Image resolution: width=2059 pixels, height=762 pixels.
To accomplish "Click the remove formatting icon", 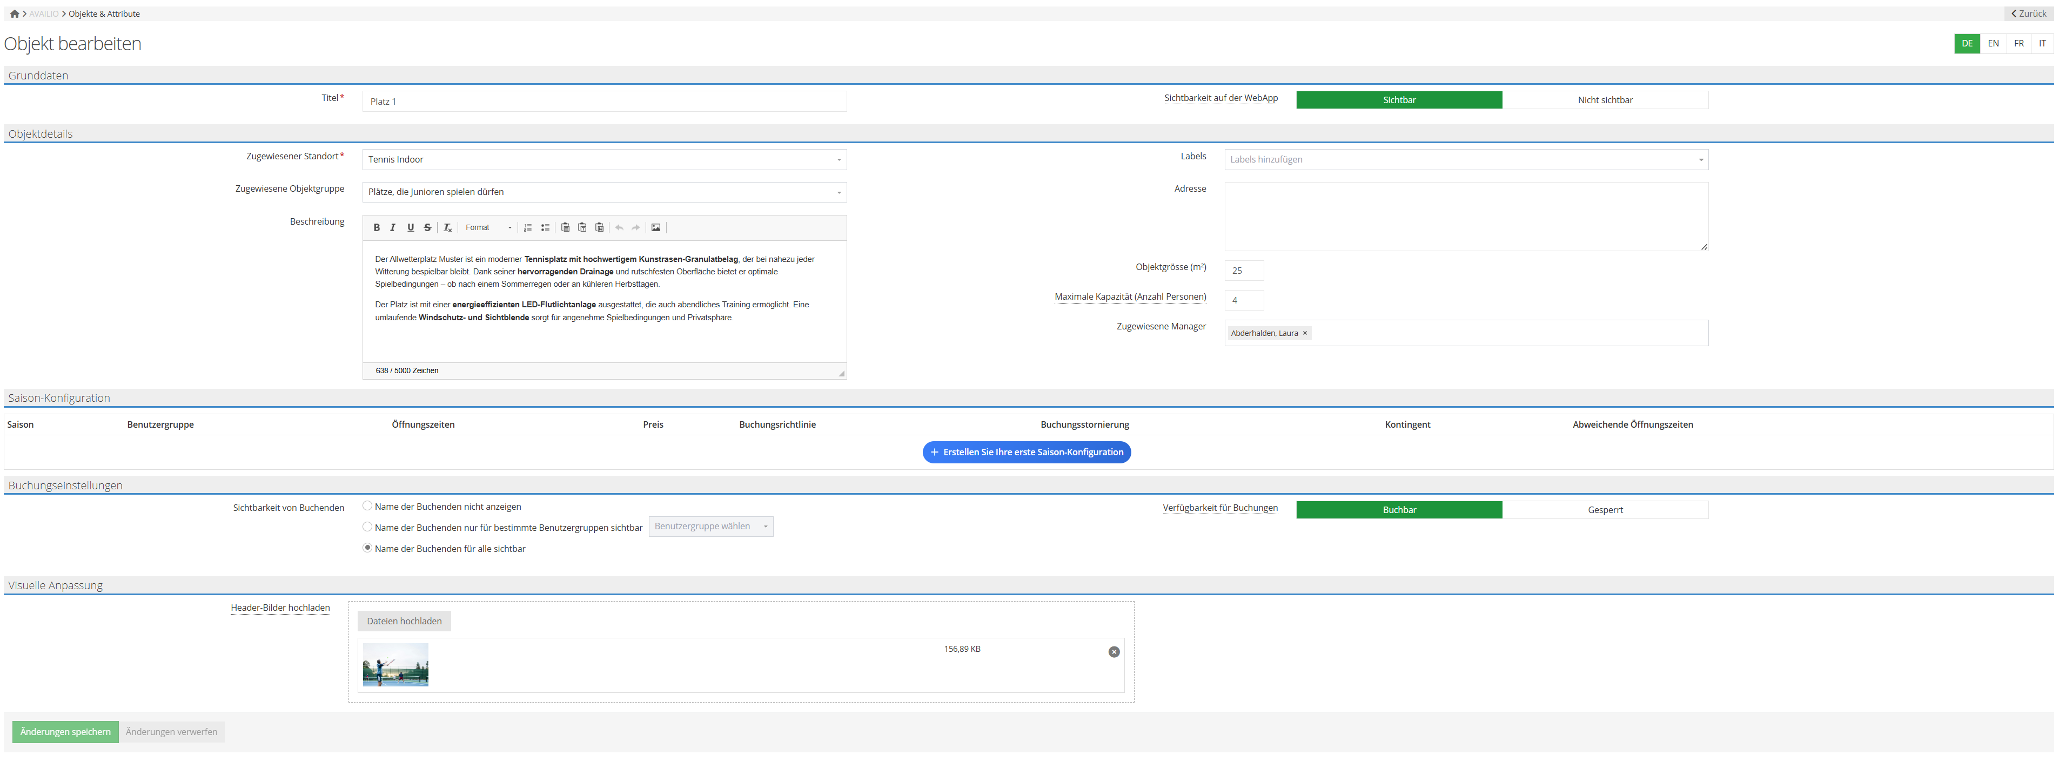I will 447,228.
